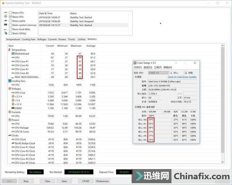Image resolution: width=232 pixels, height=185 pixels.
Task: Click the statistics vertical scrollbar thumb
Action: [223, 100]
